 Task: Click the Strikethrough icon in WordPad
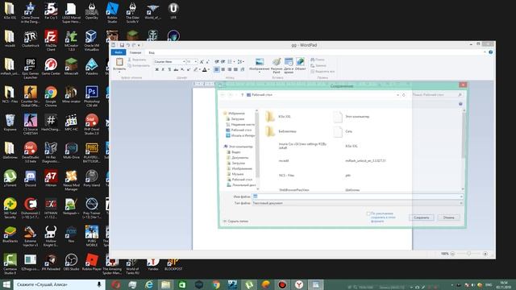pyautogui.click(x=176, y=69)
